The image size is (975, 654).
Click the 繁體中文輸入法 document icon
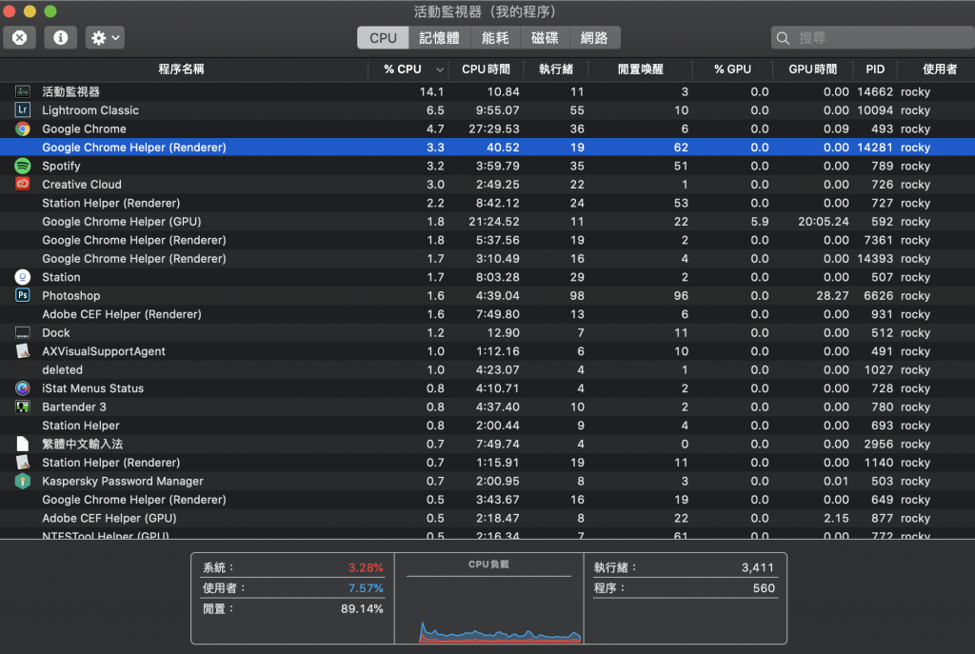(x=23, y=444)
